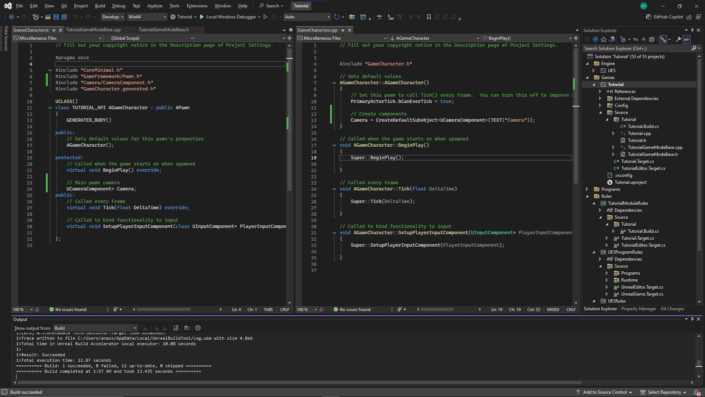The image size is (705, 397).
Task: Click the Open File folder icon
Action: (48, 17)
